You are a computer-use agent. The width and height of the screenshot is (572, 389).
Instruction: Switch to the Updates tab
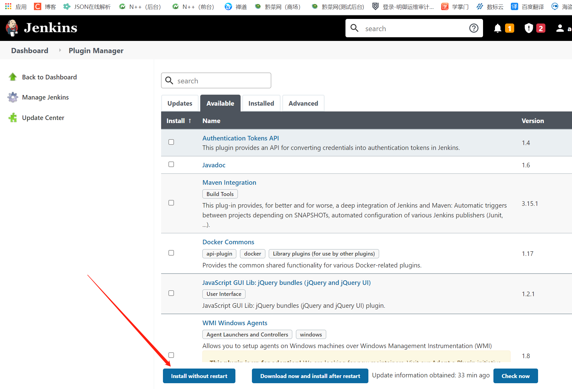pos(180,103)
